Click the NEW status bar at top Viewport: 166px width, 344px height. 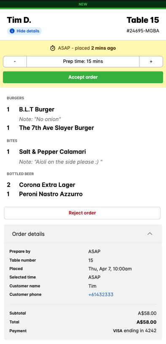83,4
